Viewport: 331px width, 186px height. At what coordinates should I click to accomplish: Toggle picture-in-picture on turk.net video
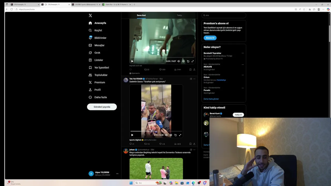point(188,61)
